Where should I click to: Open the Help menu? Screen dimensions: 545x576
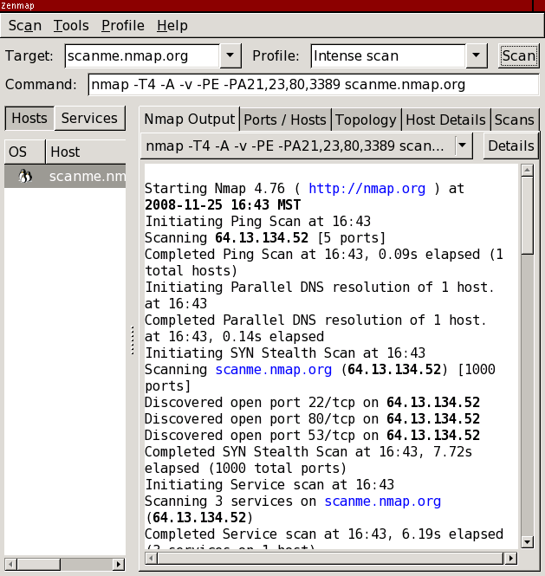172,26
